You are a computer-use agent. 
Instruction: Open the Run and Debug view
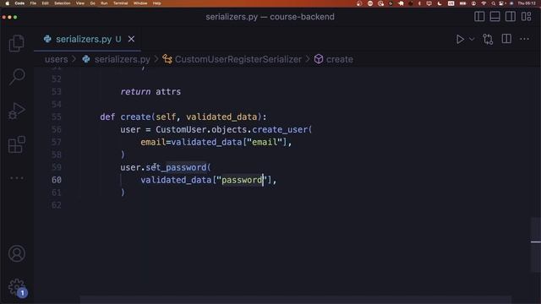point(17,111)
